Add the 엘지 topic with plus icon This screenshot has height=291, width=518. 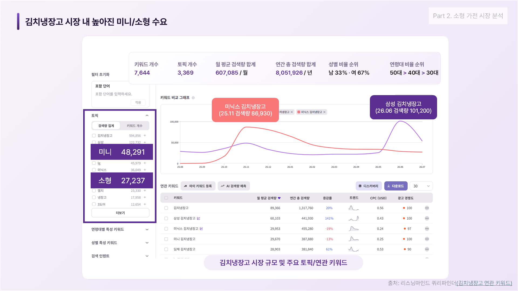(x=145, y=190)
